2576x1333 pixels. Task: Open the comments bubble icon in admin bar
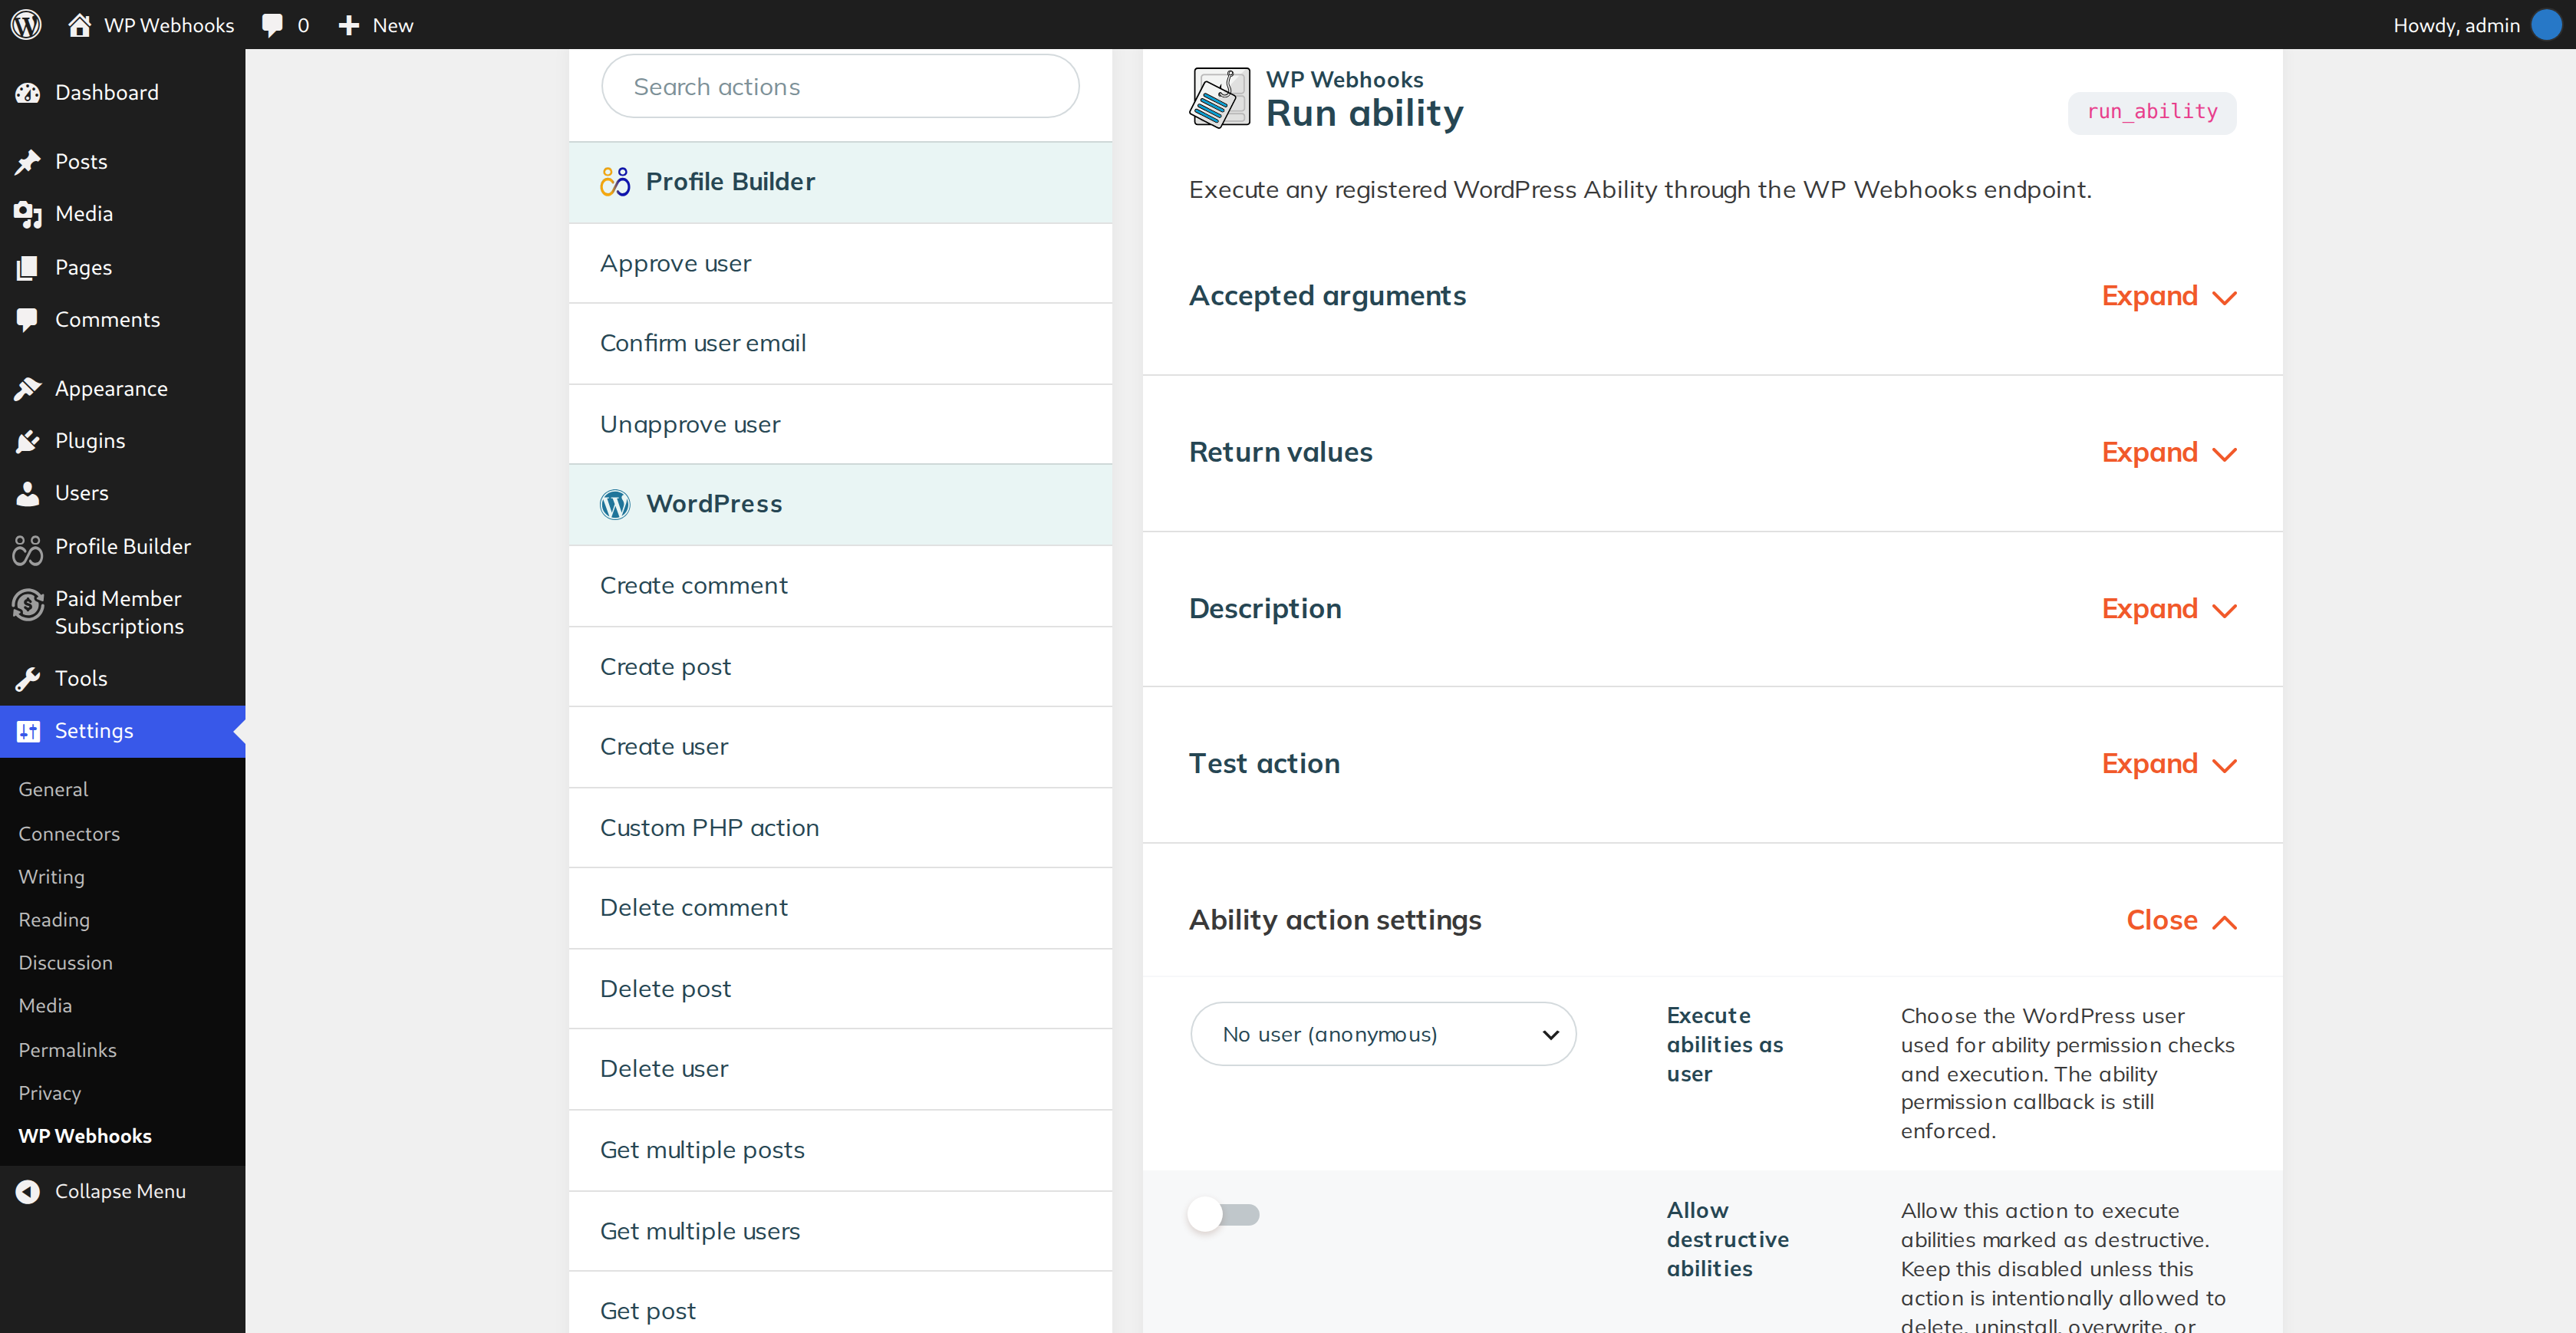point(272,25)
